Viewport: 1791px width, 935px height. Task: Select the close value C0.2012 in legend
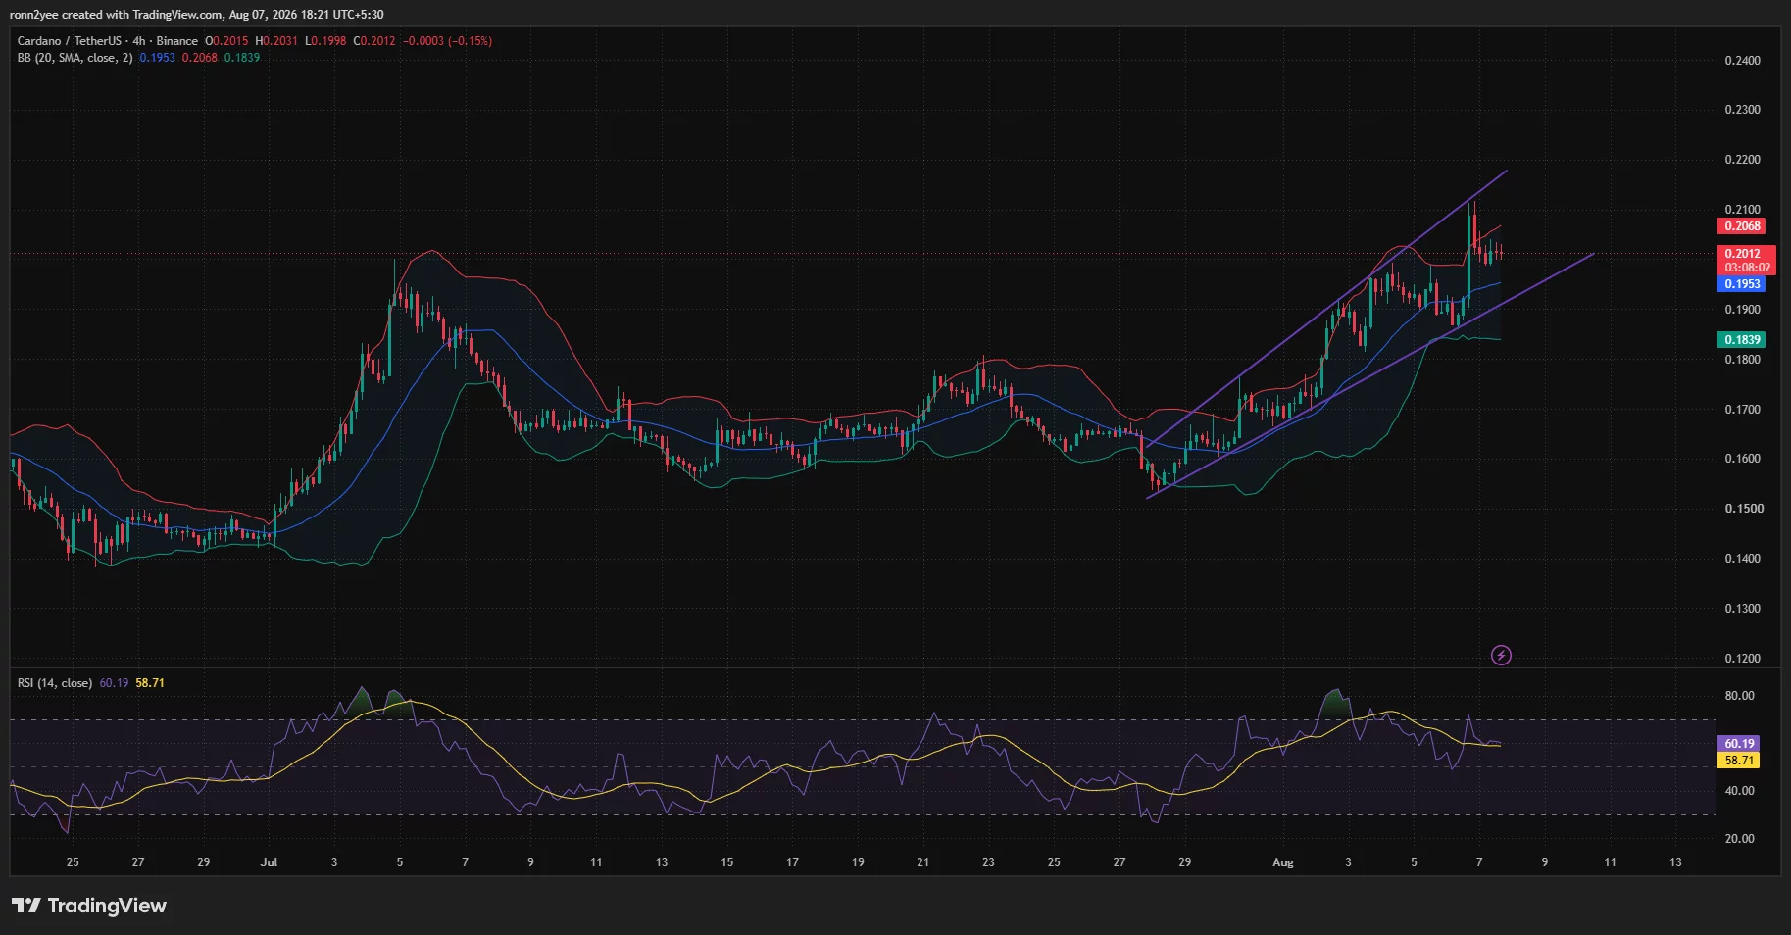pos(374,41)
